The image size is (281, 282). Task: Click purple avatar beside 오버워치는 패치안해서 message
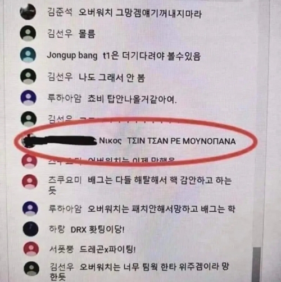30,208
